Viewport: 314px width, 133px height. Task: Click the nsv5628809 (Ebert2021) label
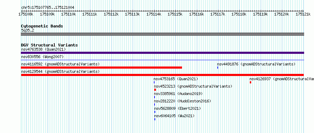coord(177,108)
